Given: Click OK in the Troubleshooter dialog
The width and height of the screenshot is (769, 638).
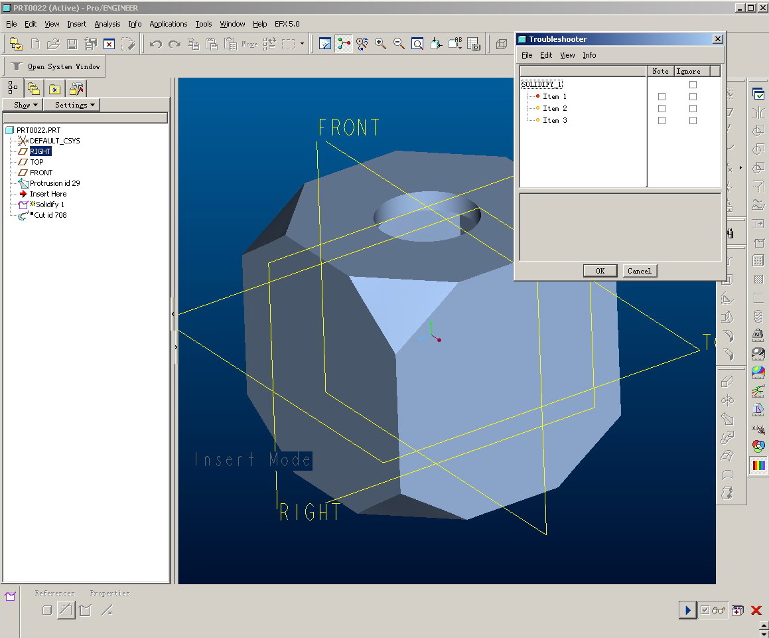Looking at the screenshot, I should click(600, 271).
